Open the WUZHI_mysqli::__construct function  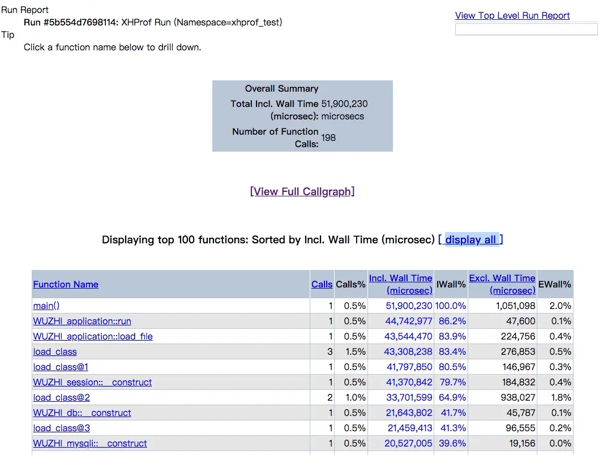pos(90,444)
